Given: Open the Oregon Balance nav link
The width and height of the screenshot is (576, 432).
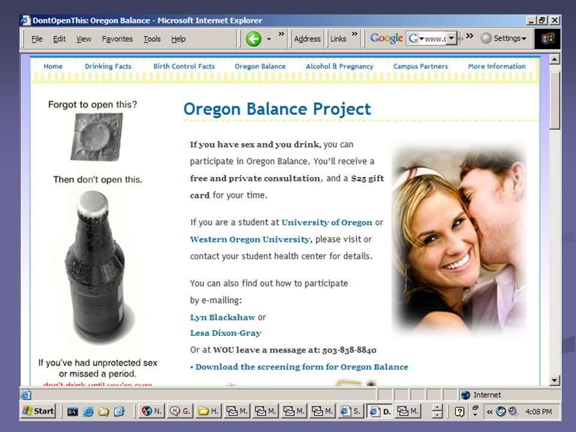Looking at the screenshot, I should pos(260,67).
